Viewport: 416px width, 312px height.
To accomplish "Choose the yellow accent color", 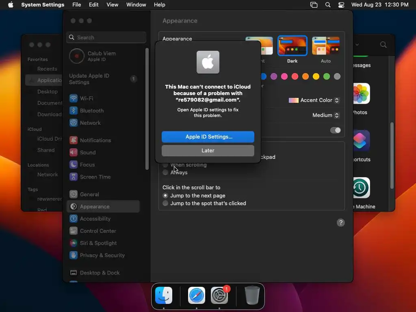I will [x=316, y=76].
